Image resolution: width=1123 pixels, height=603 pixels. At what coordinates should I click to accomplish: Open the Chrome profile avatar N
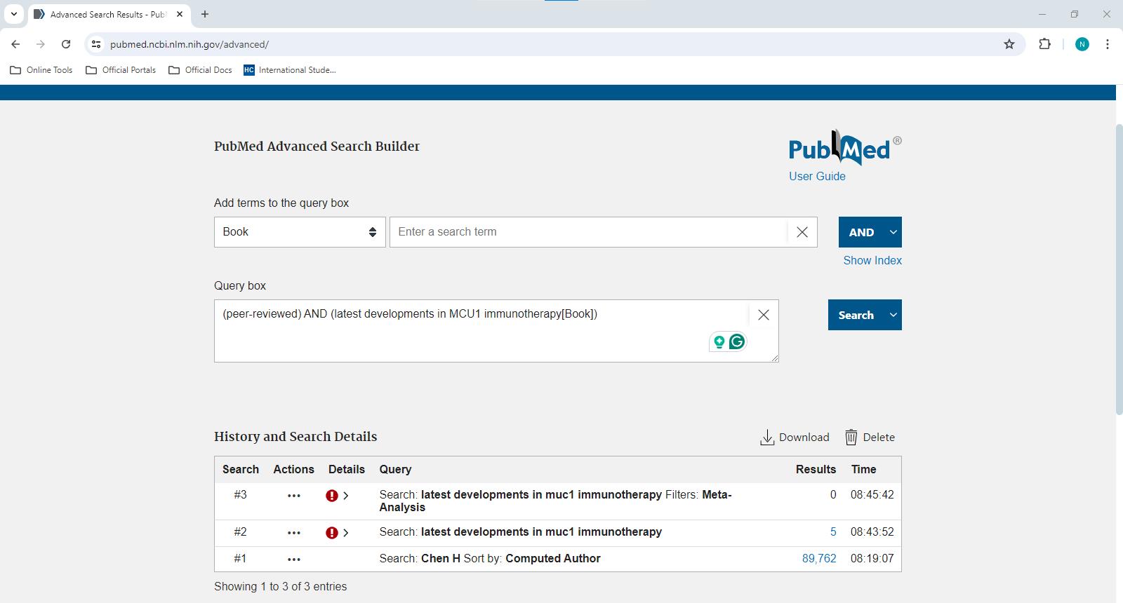(x=1082, y=44)
